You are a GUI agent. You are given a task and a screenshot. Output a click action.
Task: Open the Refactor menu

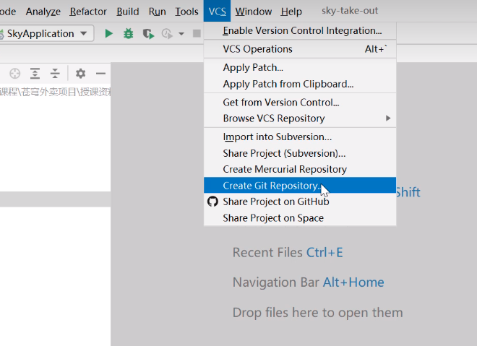[x=88, y=12]
